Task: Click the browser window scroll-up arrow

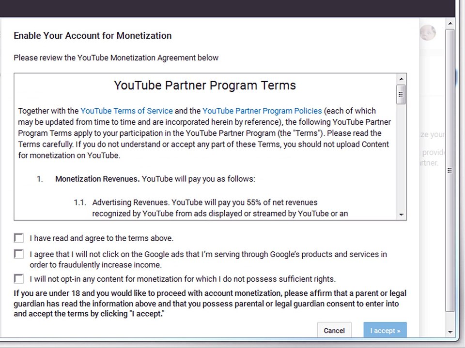Action: (450, 23)
